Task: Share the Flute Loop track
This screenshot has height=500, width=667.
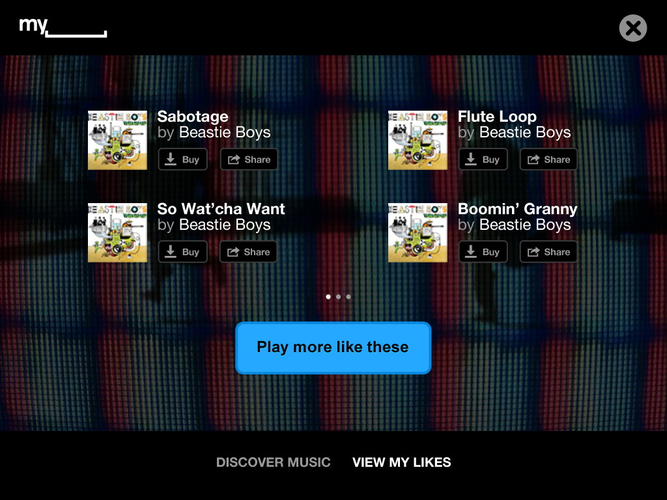Action: [x=548, y=160]
